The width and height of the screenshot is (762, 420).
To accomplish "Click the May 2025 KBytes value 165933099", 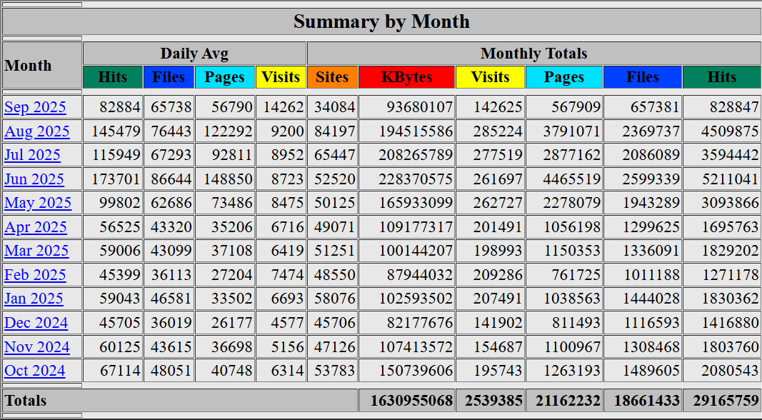I will (x=416, y=203).
